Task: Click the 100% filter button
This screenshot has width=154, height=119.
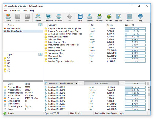Action: pos(135,83)
